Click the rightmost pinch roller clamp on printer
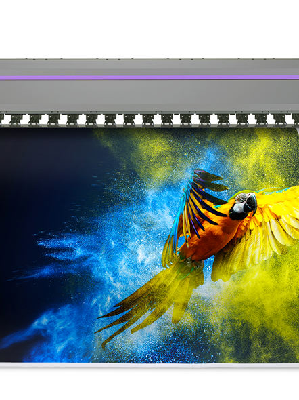This screenshot has width=299, height=400. click(x=281, y=120)
